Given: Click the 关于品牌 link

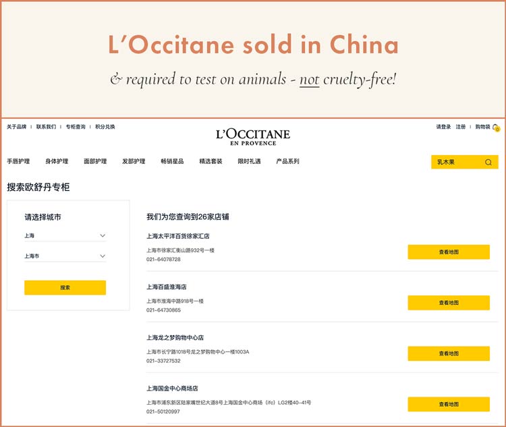Looking at the screenshot, I should click(x=17, y=127).
